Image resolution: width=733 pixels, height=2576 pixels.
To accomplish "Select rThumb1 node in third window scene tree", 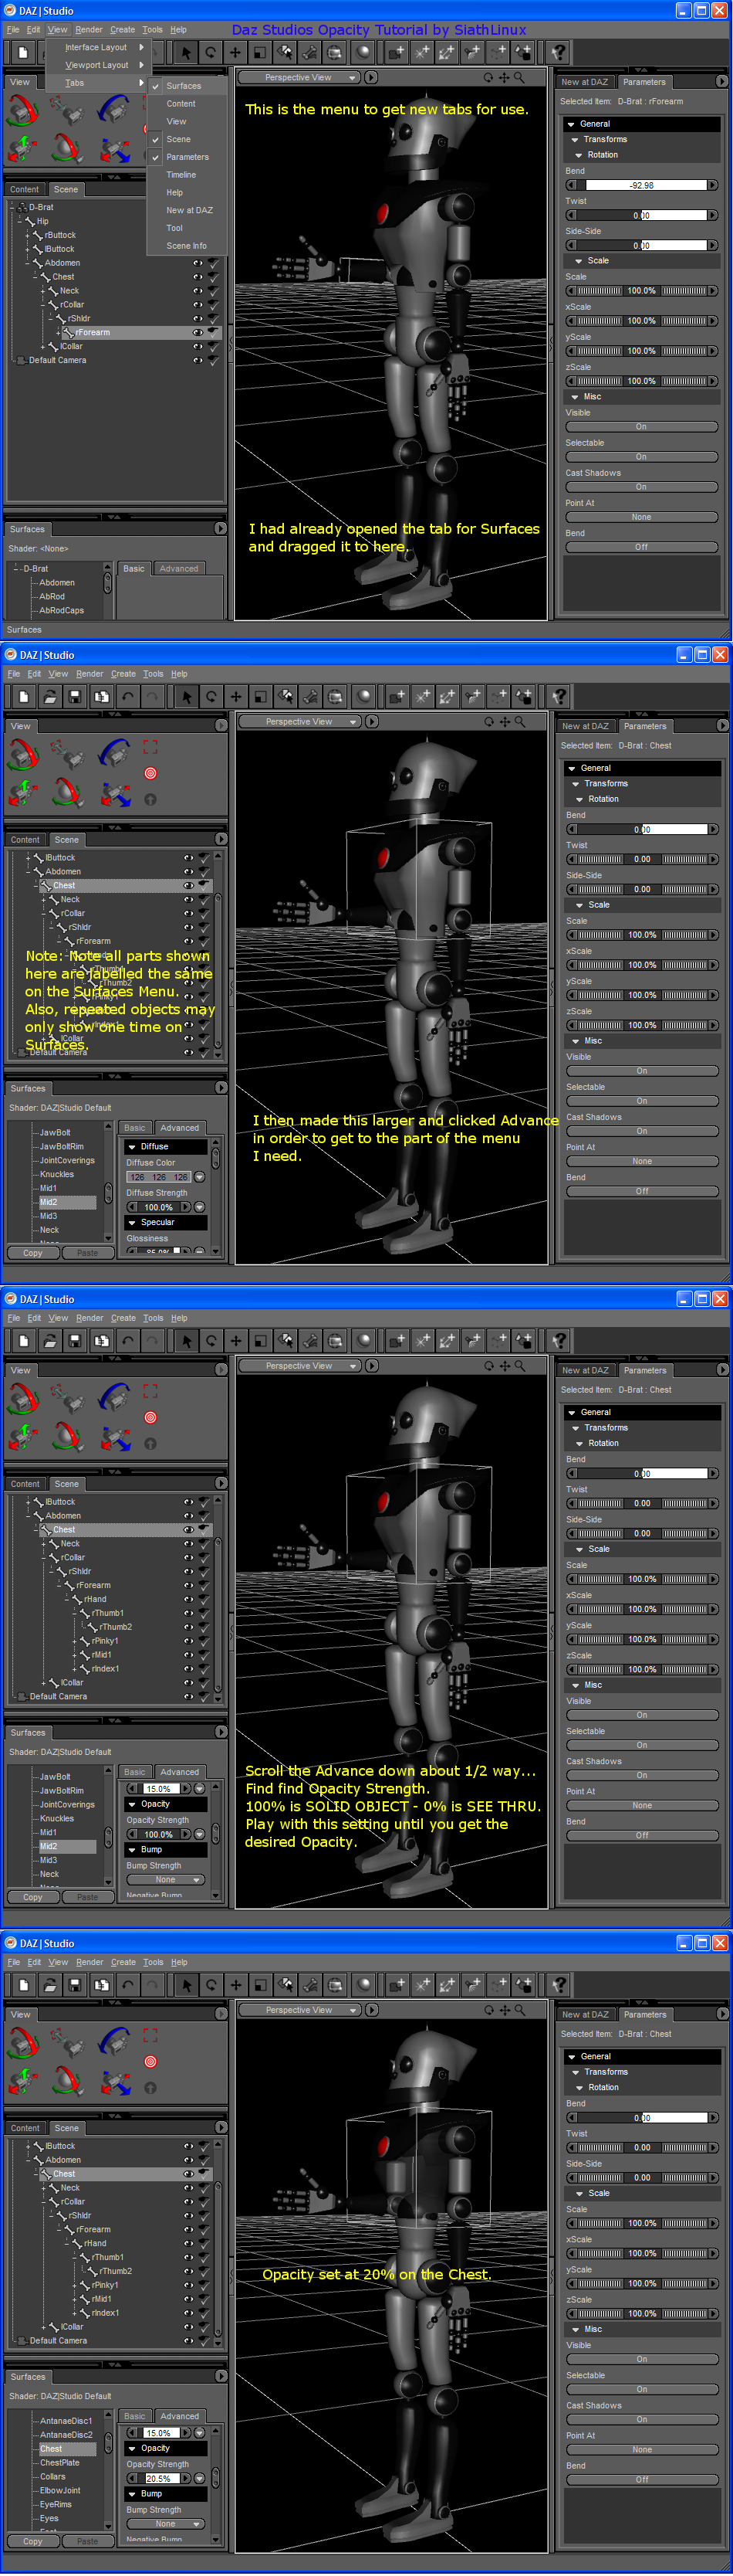I will click(108, 1613).
